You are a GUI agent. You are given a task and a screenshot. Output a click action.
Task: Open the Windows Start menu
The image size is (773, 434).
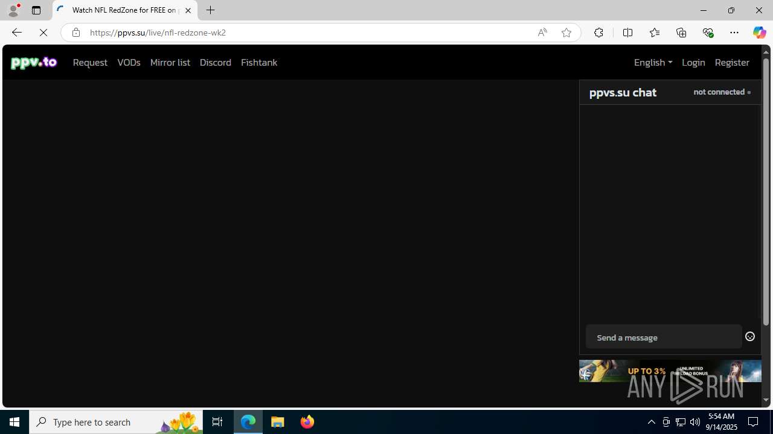14,422
